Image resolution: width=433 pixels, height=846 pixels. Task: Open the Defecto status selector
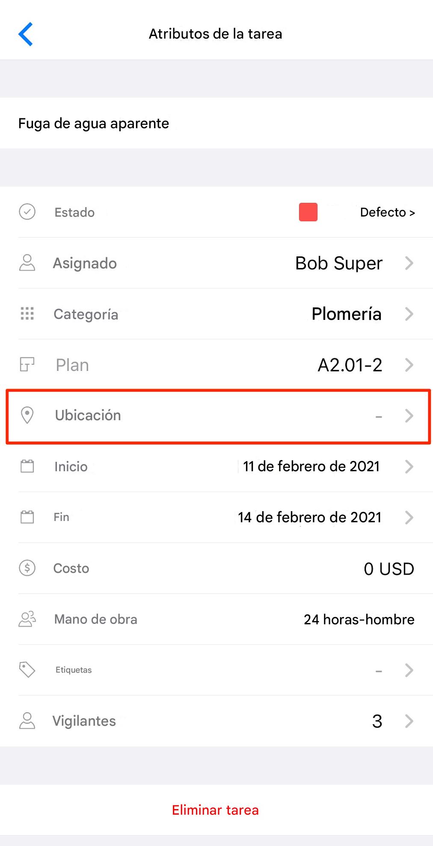388,212
